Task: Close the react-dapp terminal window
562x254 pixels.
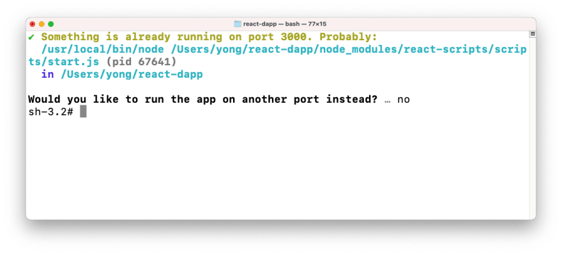Action: 33,24
